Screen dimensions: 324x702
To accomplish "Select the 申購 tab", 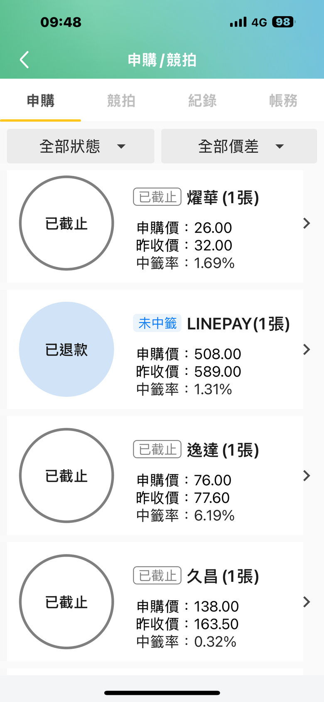I will pos(41,101).
